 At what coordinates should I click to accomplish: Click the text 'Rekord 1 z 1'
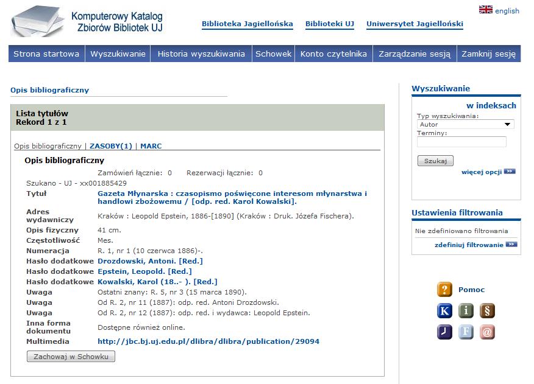coord(41,122)
